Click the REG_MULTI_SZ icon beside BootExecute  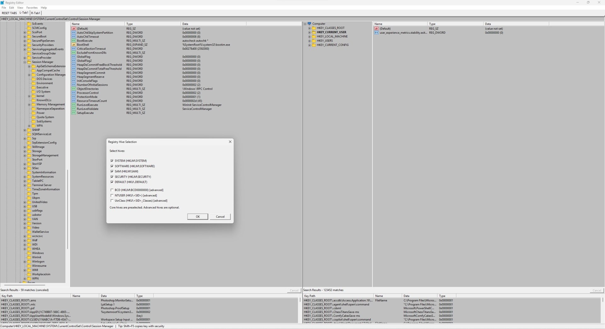73,41
